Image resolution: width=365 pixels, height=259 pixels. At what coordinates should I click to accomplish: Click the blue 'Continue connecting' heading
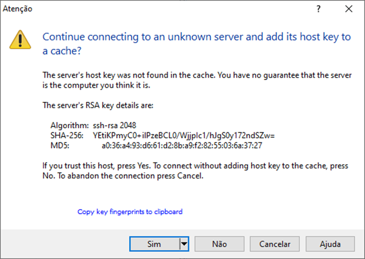pos(197,44)
